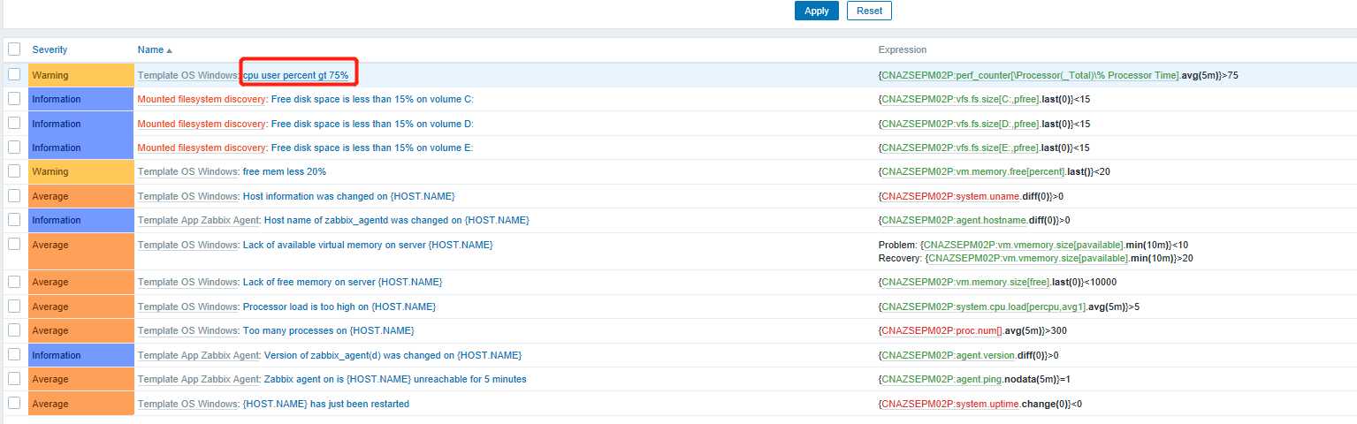
Task: Click the Apply filter button
Action: (816, 11)
